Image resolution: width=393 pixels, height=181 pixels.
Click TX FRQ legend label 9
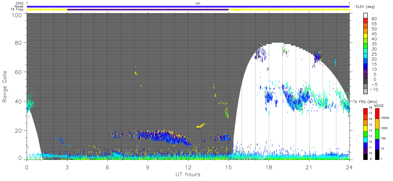pos(371,159)
